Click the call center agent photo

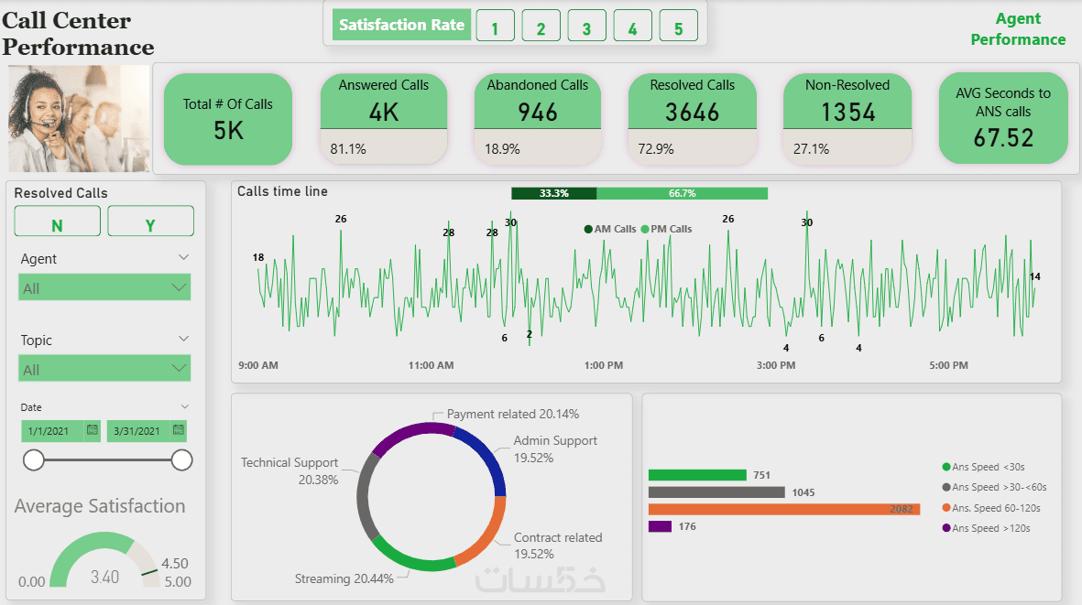click(79, 118)
